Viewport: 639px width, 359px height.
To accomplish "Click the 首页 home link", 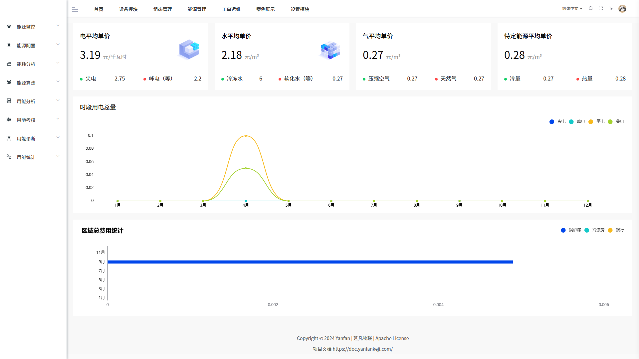I will (99, 9).
